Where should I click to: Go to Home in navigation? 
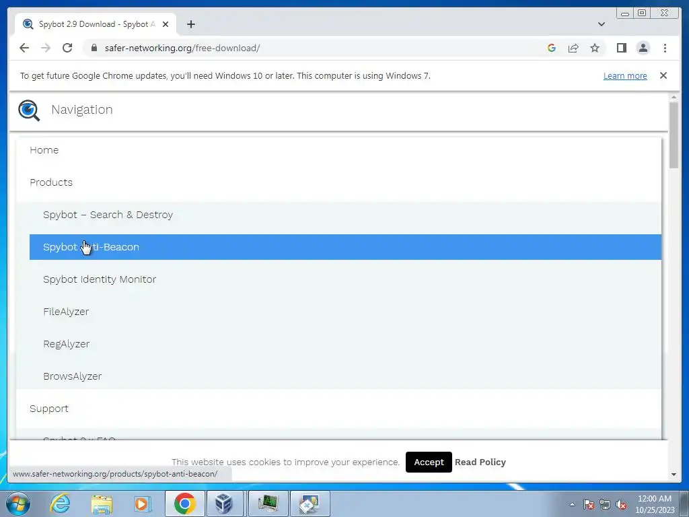pos(44,150)
